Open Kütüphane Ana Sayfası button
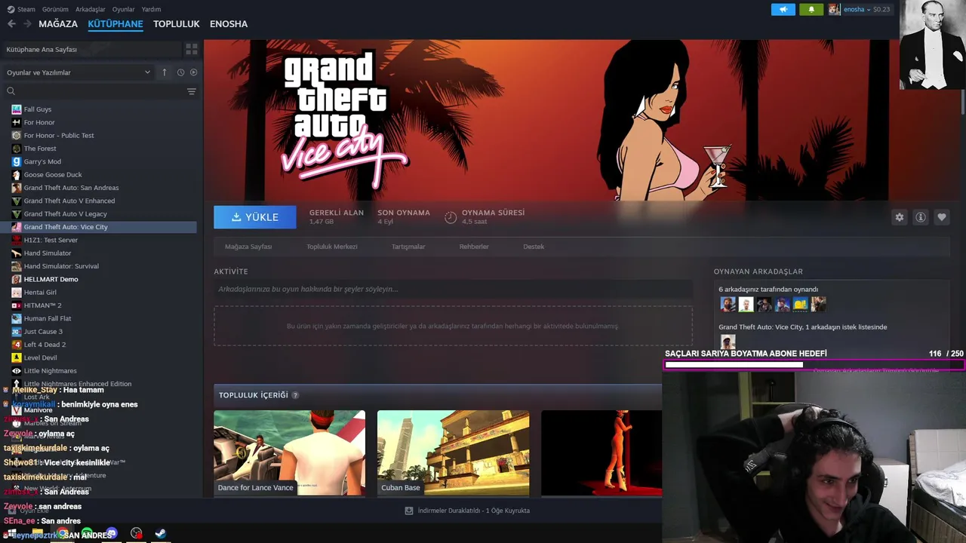The height and width of the screenshot is (543, 966). pos(91,49)
